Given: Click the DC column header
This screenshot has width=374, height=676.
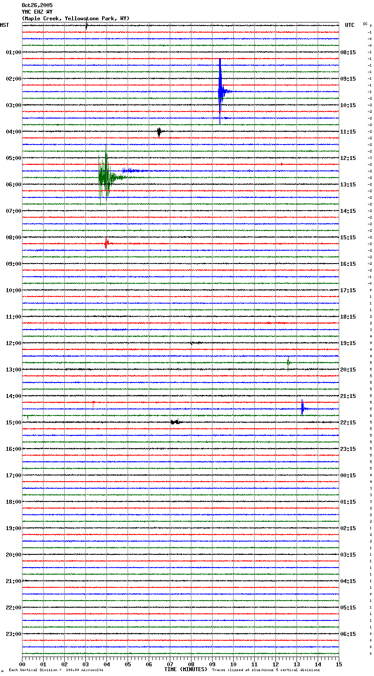Looking at the screenshot, I should point(365,24).
